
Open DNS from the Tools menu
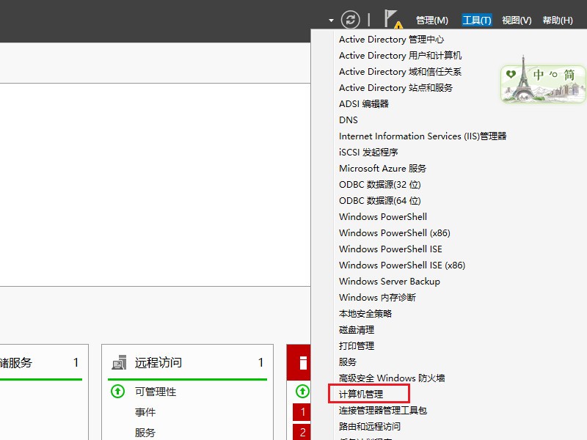pos(348,120)
